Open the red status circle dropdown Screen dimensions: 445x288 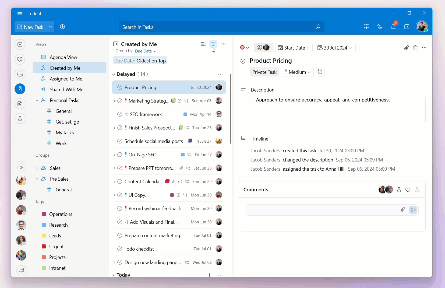pos(245,48)
